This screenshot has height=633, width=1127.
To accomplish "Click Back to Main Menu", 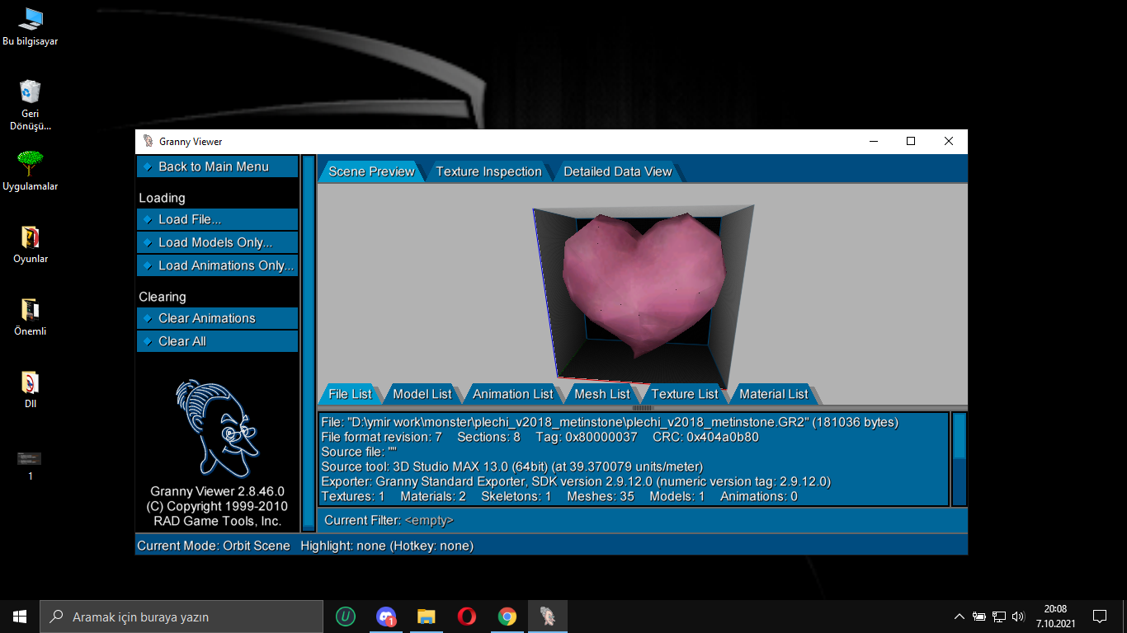I will 218,166.
